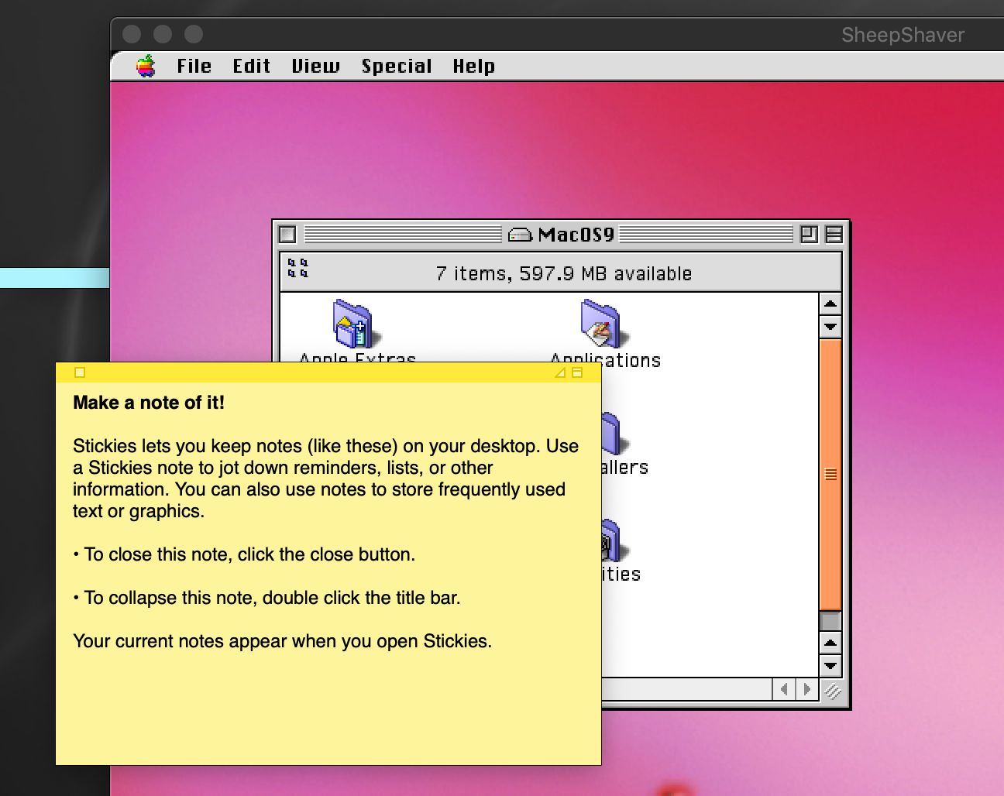Select the MacOS9 disk icon in the title bar
The image size is (1004, 796).
click(523, 235)
